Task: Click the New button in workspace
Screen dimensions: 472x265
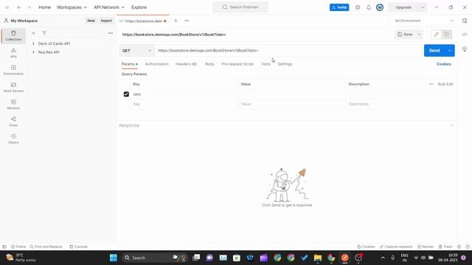Action: (91, 21)
